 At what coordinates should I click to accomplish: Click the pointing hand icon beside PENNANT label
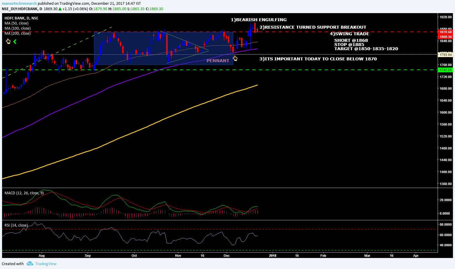pyautogui.click(x=235, y=58)
